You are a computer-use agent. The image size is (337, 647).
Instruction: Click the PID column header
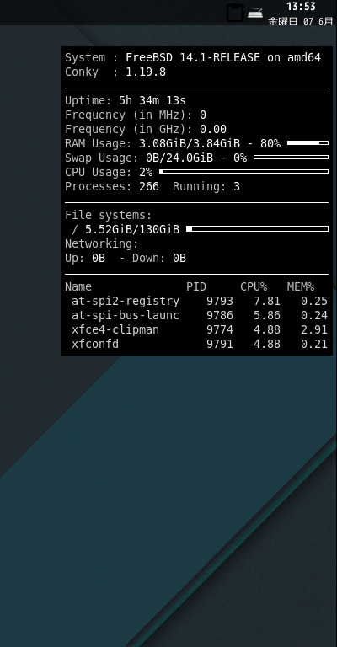(x=196, y=286)
